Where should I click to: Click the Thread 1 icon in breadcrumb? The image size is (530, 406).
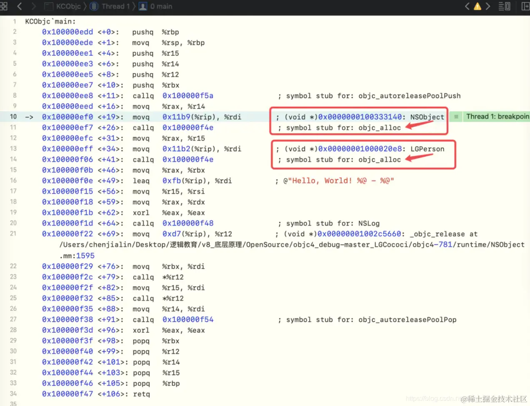[x=94, y=6]
